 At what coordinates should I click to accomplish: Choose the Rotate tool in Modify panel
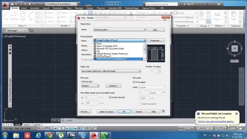[x=62, y=13]
